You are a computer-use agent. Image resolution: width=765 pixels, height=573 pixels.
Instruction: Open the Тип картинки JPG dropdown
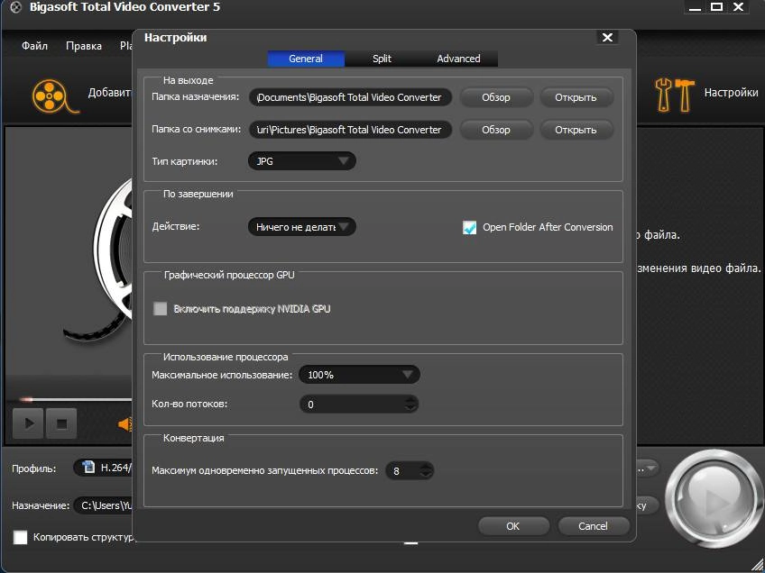(302, 160)
